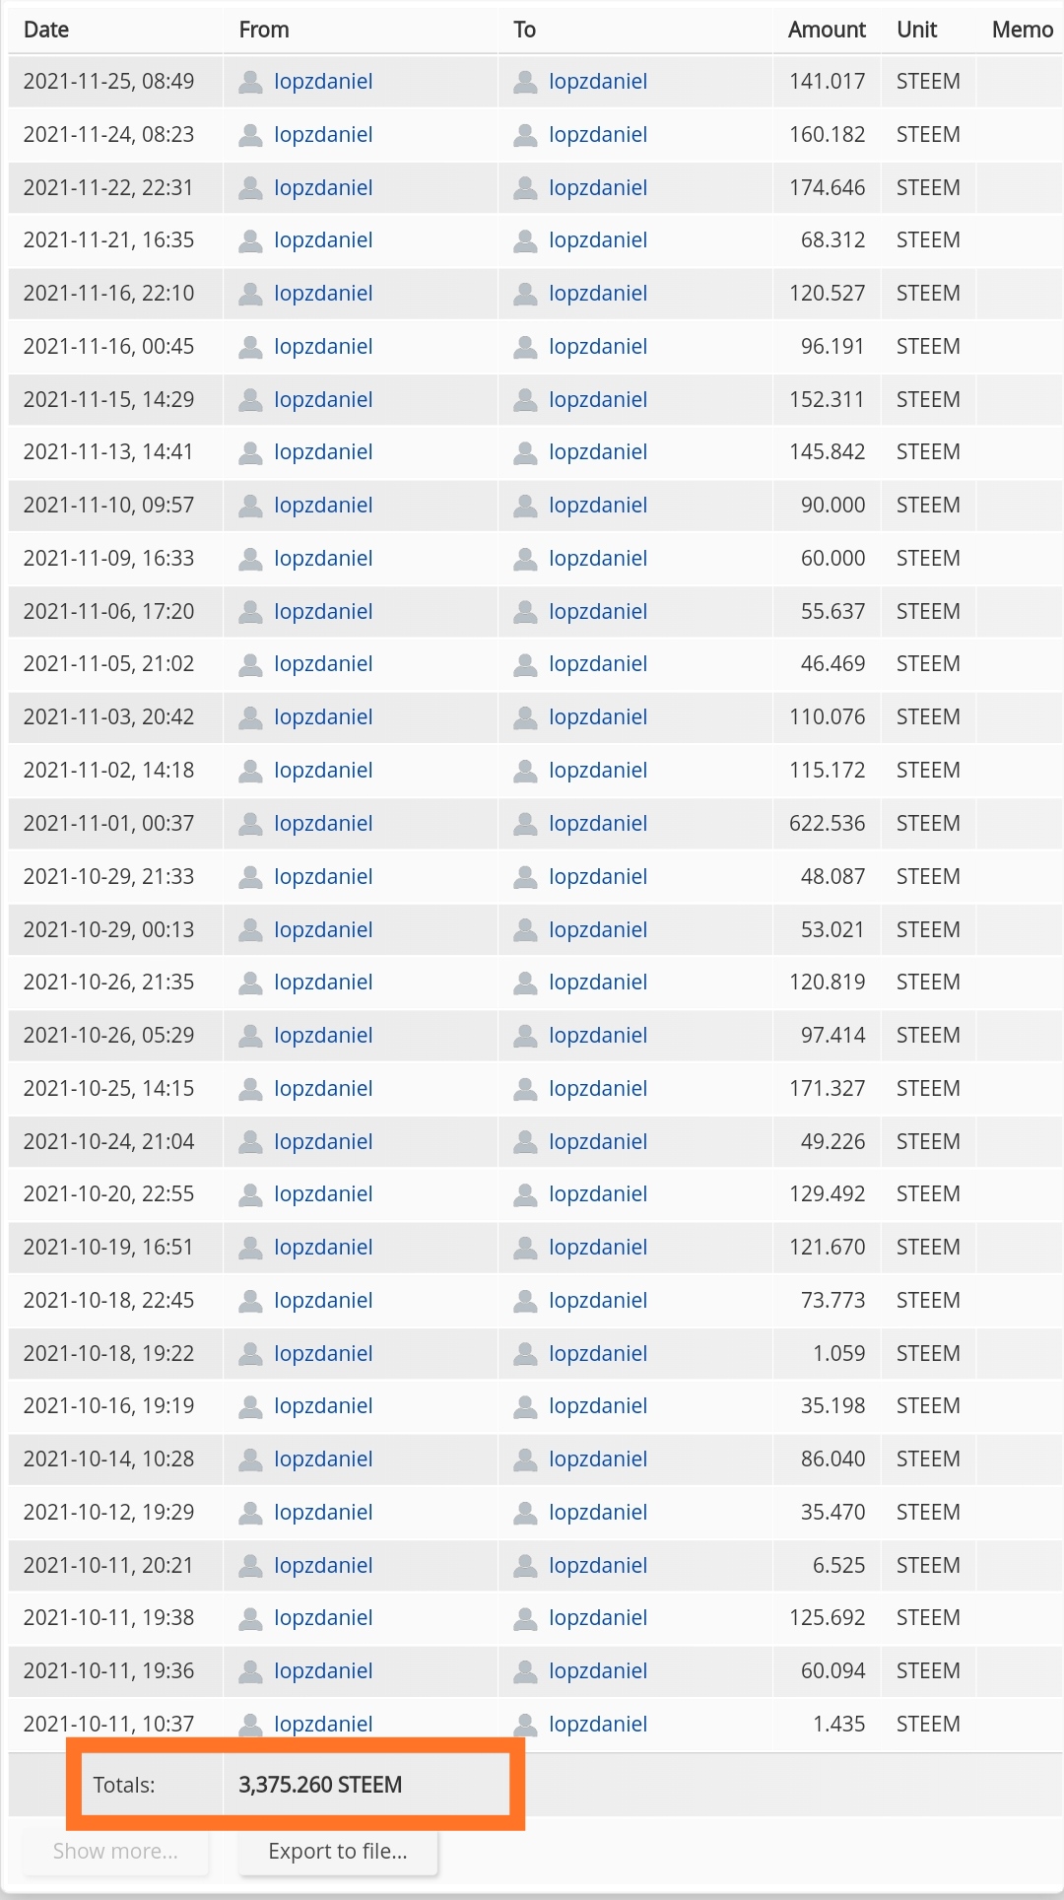Image resolution: width=1064 pixels, height=1900 pixels.
Task: Click the Amount column header
Action: click(827, 30)
